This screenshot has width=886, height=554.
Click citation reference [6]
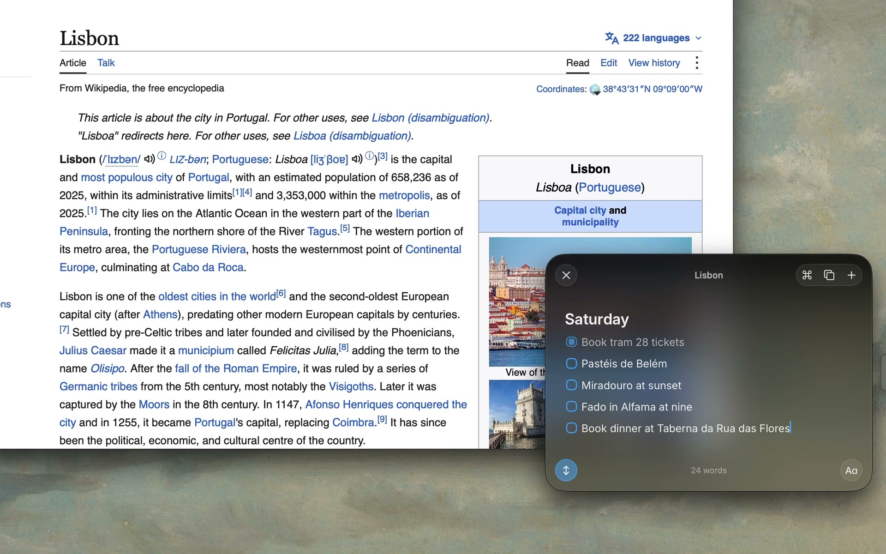coord(281,293)
